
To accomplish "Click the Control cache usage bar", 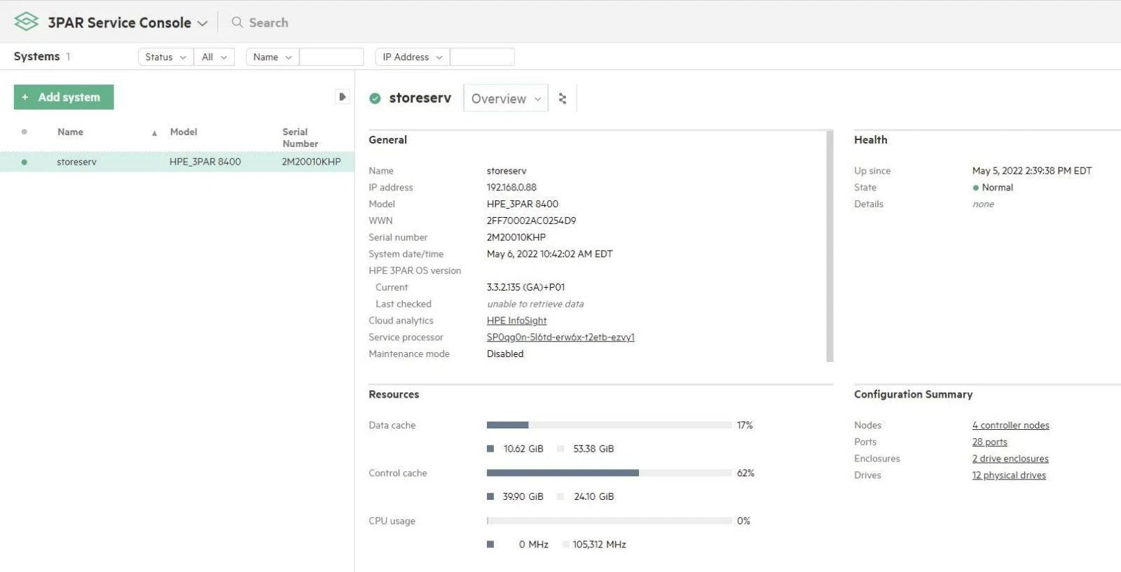I will click(x=609, y=473).
